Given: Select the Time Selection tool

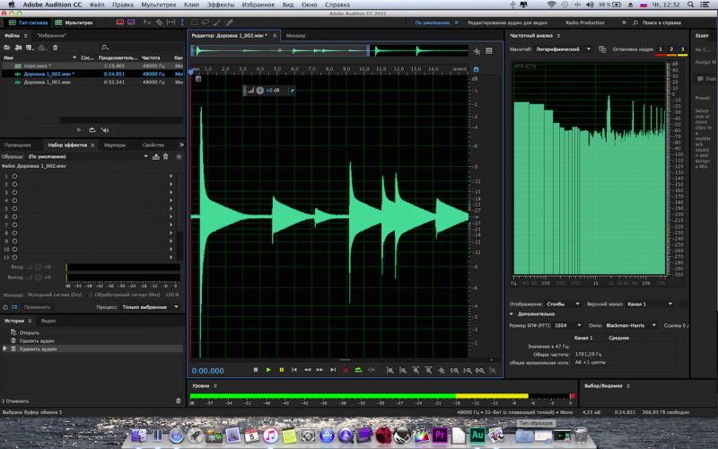Looking at the screenshot, I should pyautogui.click(x=182, y=22).
